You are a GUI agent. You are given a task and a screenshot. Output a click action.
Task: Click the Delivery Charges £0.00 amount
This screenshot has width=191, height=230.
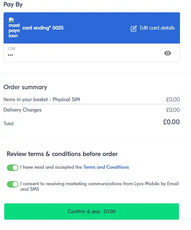(x=173, y=110)
